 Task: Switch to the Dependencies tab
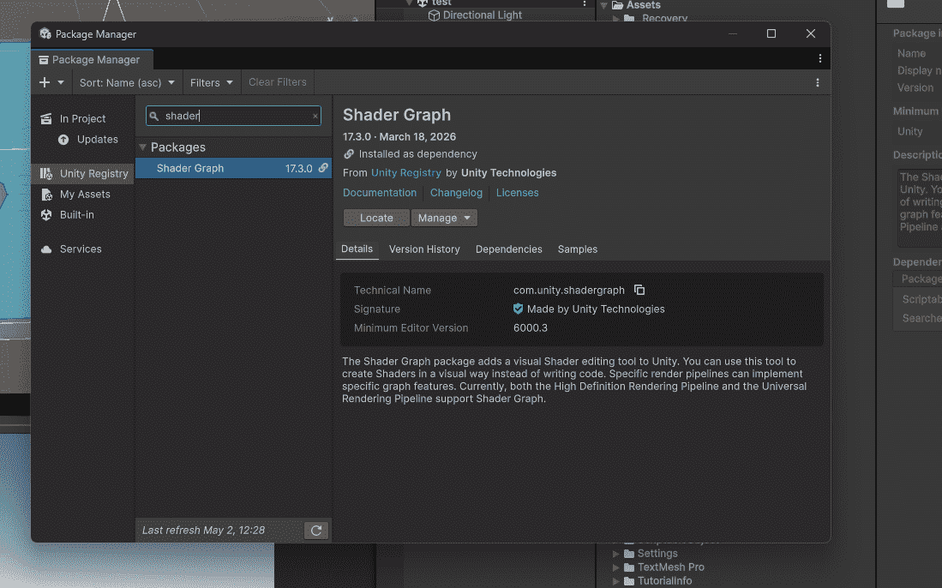pyautogui.click(x=509, y=249)
